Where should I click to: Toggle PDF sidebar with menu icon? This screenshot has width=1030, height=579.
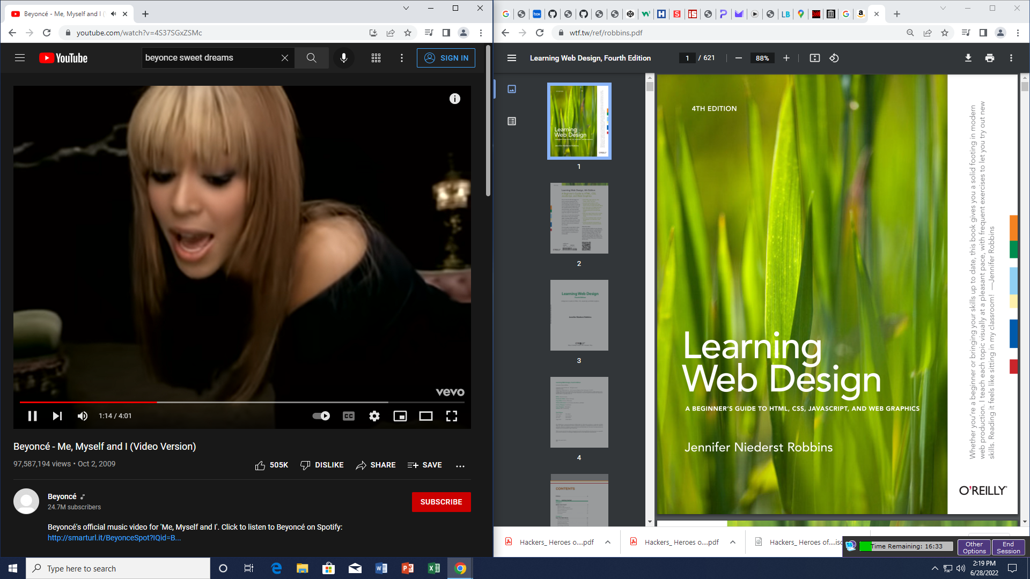click(511, 58)
